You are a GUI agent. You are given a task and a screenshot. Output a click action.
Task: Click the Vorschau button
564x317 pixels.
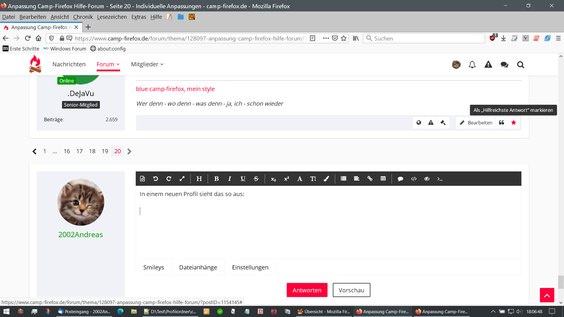[351, 290]
